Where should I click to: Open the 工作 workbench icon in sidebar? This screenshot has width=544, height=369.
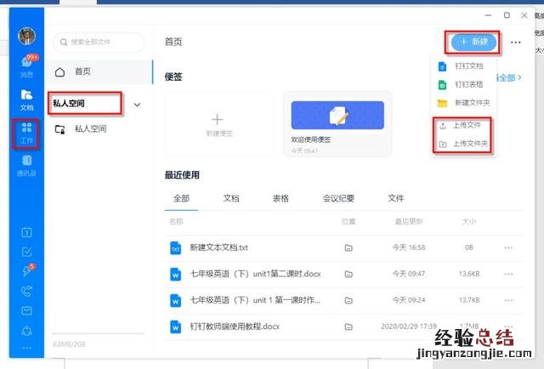point(26,132)
